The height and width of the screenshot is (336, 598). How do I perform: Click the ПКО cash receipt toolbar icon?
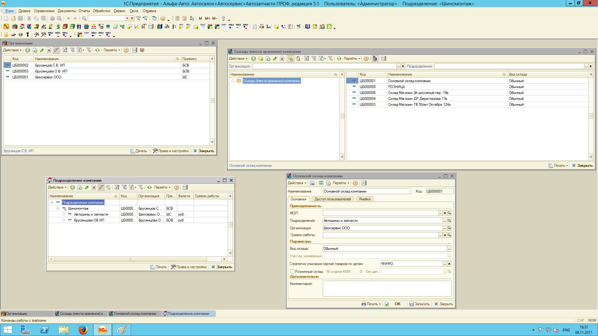tap(181, 27)
